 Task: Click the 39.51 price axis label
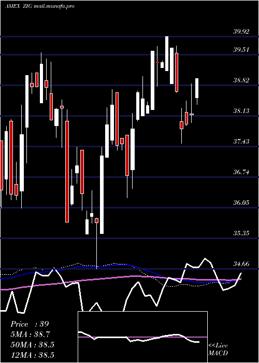click(x=241, y=50)
